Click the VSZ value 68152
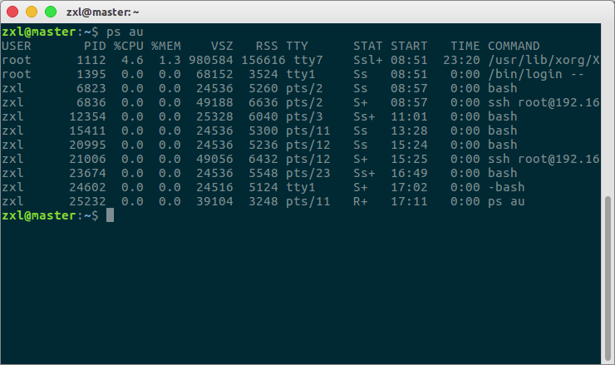The image size is (615, 365). (x=214, y=74)
